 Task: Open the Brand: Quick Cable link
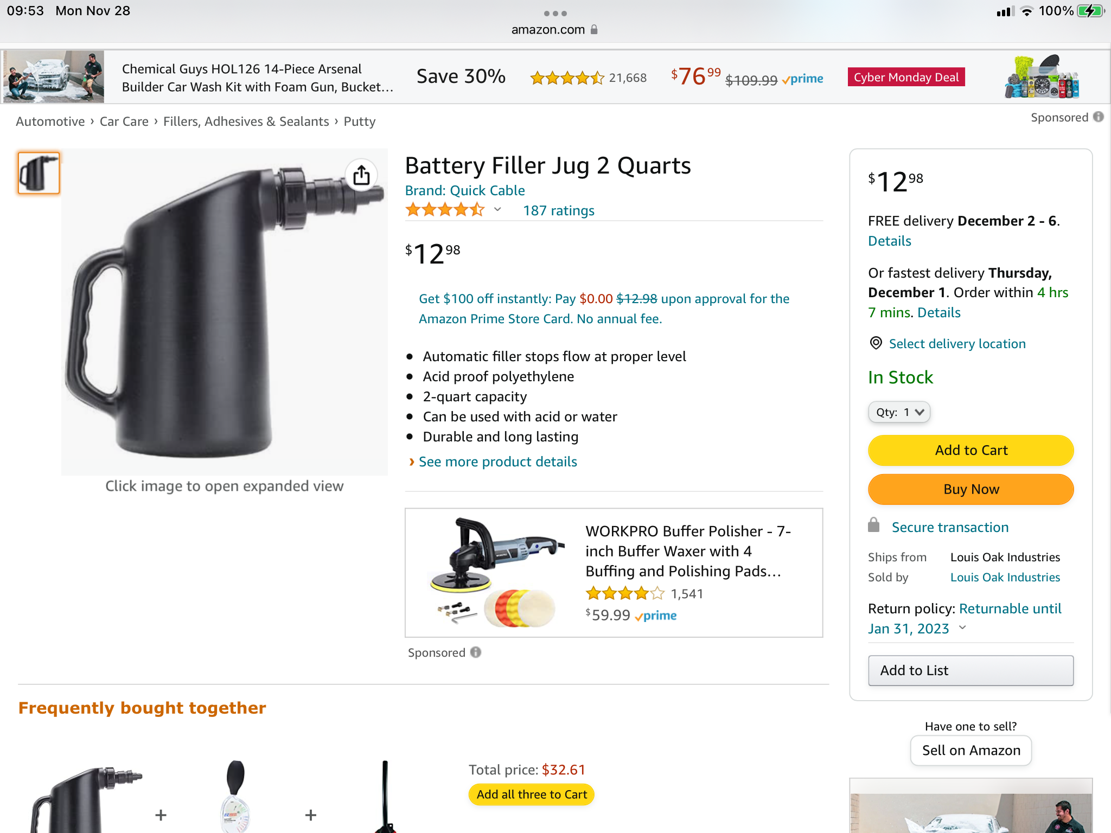point(465,190)
